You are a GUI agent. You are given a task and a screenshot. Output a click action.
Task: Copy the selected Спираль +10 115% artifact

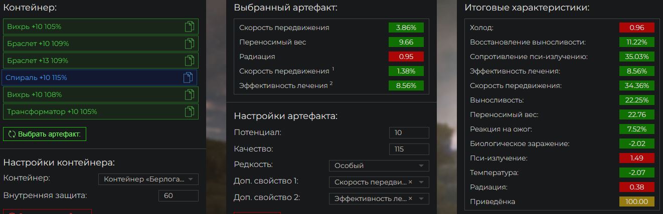point(188,77)
